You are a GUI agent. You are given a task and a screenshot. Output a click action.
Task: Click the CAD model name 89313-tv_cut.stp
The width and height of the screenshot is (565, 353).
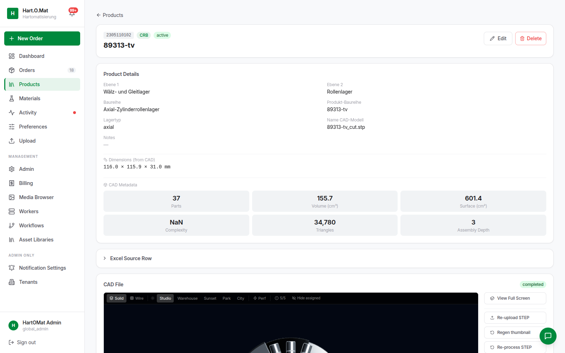tap(346, 127)
